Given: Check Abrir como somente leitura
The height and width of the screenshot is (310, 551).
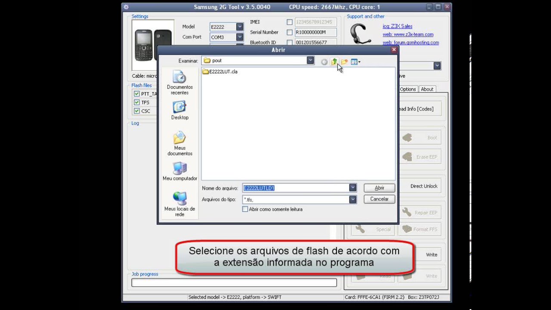Looking at the screenshot, I should tap(245, 209).
